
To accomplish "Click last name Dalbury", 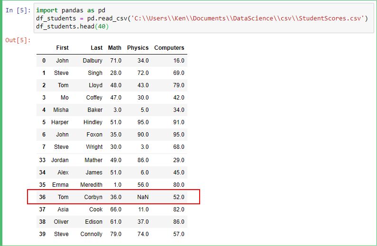I will coord(92,61).
